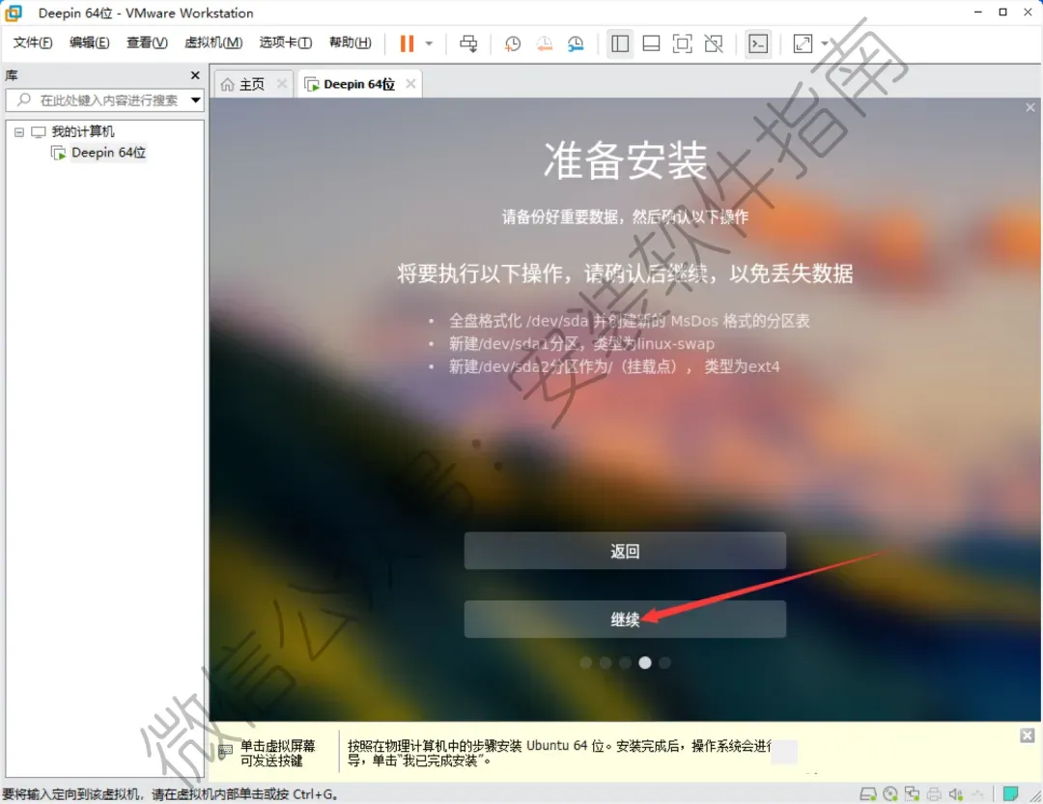Click the VMware Workstation title bar logo
This screenshot has width=1043, height=804.
[x=14, y=13]
